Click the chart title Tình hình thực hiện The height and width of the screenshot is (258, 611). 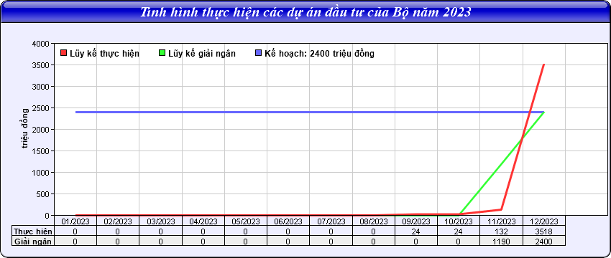pos(305,12)
